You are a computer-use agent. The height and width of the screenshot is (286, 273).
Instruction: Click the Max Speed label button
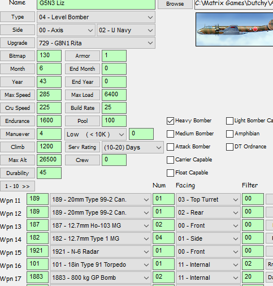coord(18,95)
